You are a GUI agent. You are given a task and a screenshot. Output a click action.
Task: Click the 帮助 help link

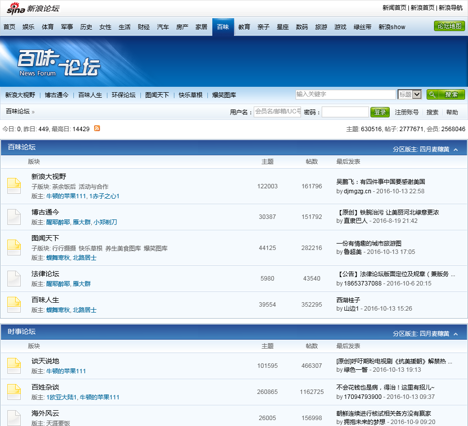point(452,112)
